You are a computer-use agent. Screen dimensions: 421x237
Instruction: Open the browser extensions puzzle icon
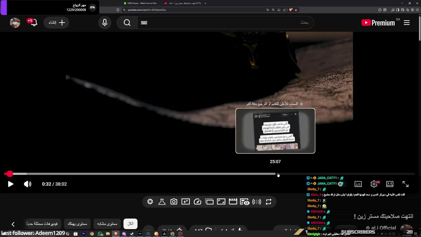click(x=380, y=10)
